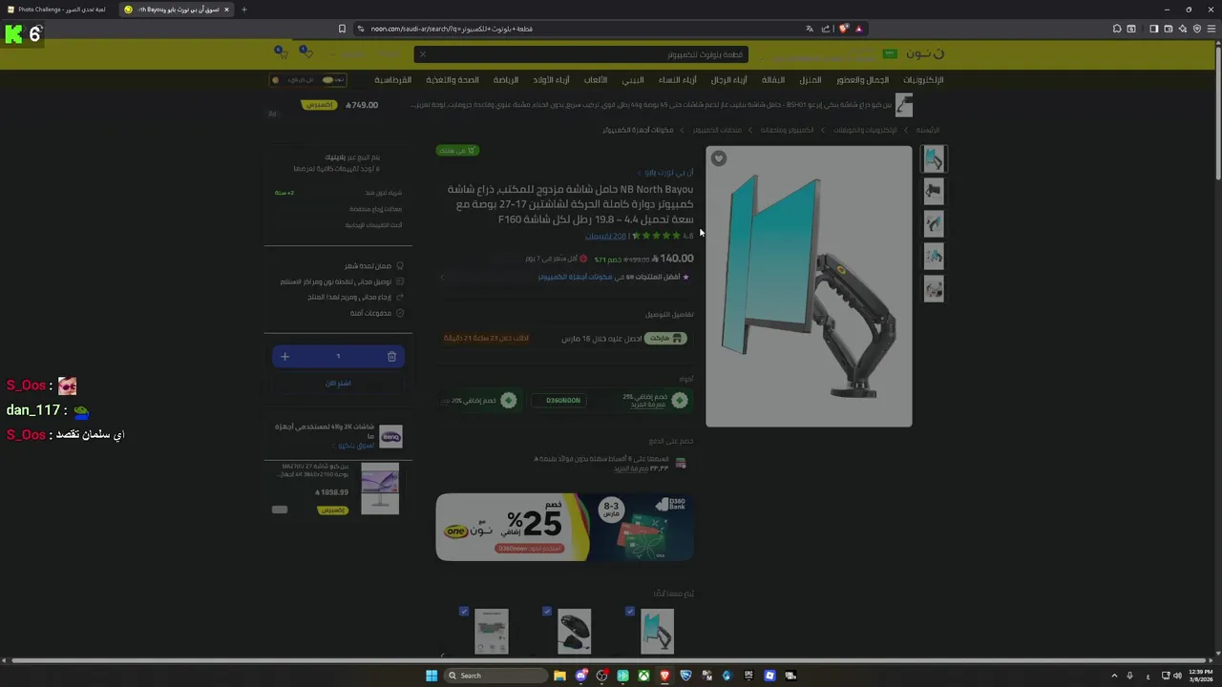Screen dimensions: 1222x687
Task: Click the browser address bar URL
Action: (452, 29)
